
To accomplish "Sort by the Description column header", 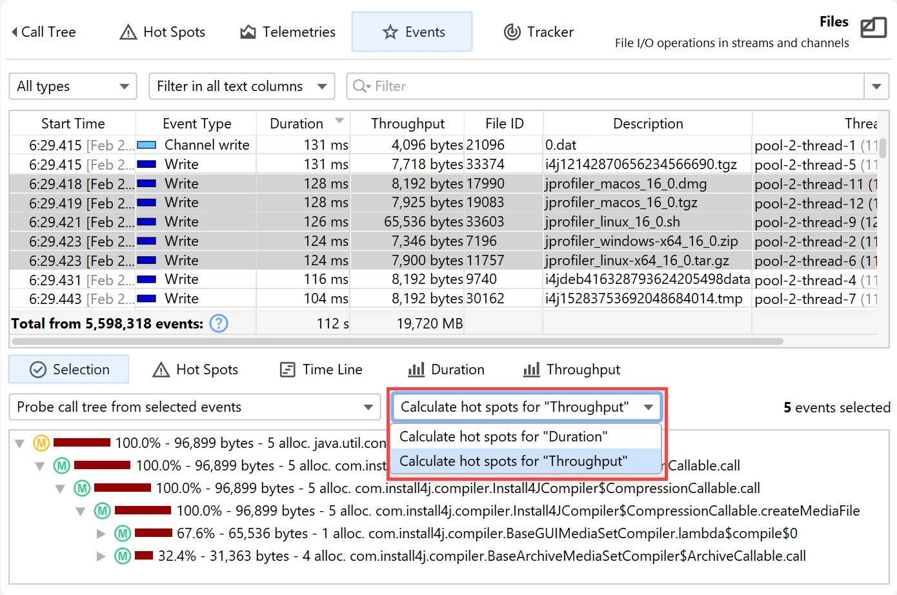I will [648, 123].
